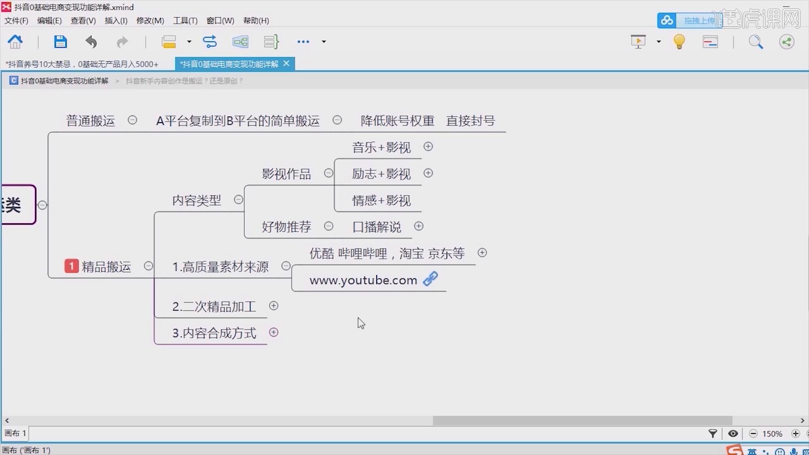The width and height of the screenshot is (809, 455).
Task: Click the cloud upload button
Action: (x=689, y=20)
